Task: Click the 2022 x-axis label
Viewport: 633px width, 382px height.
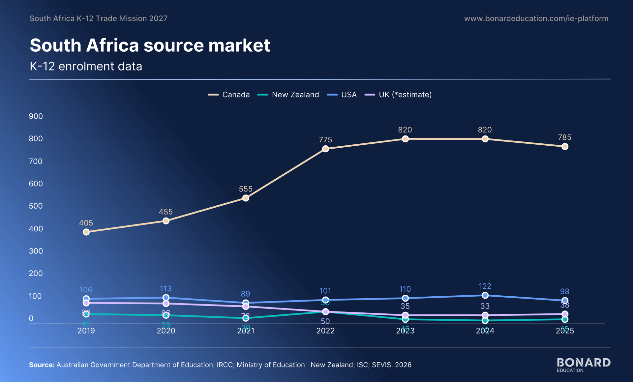Action: pos(325,331)
